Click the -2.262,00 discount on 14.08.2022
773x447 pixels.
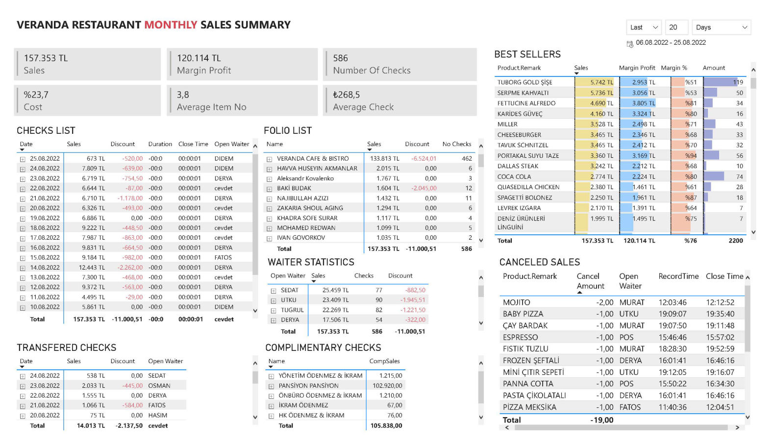130,268
